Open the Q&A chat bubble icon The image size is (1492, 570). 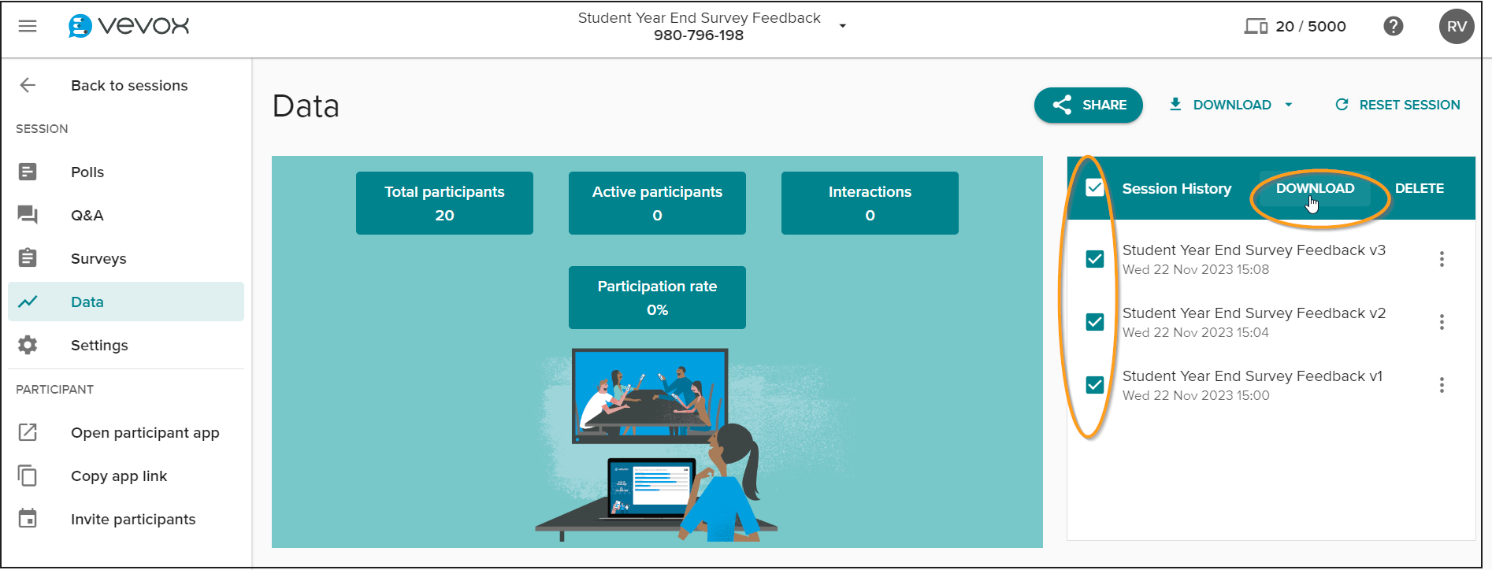coord(28,215)
